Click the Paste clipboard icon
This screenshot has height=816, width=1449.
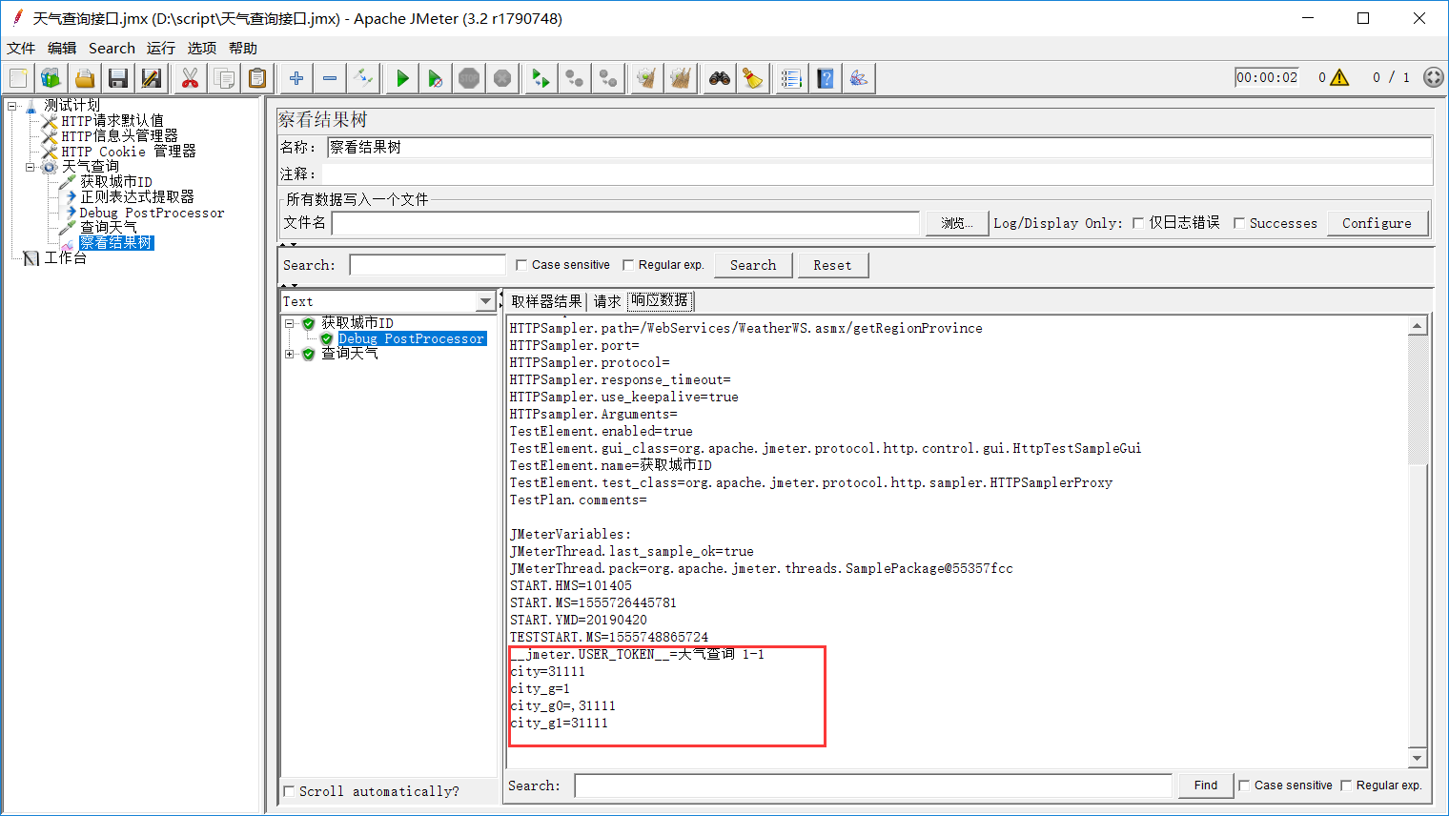point(257,78)
